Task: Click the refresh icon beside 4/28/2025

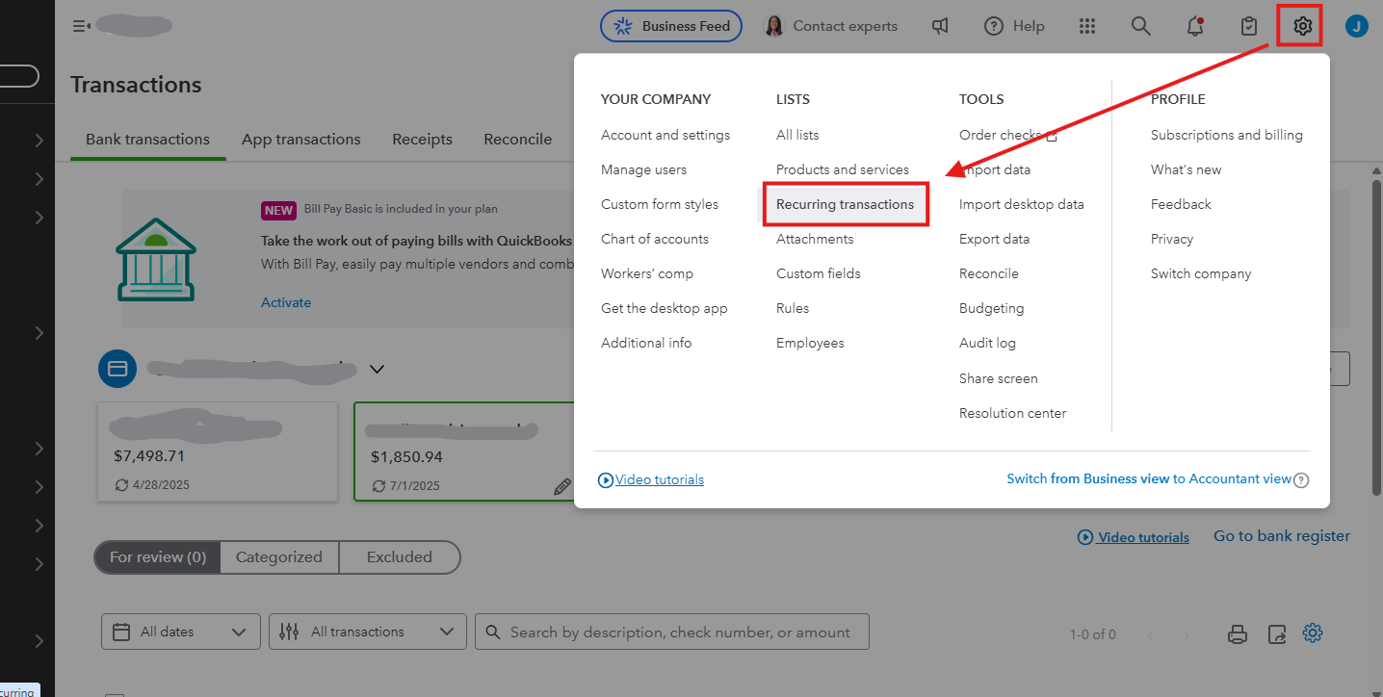Action: point(121,485)
